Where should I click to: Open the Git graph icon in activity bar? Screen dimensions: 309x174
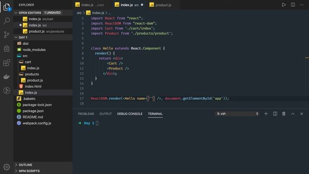coord(7,90)
